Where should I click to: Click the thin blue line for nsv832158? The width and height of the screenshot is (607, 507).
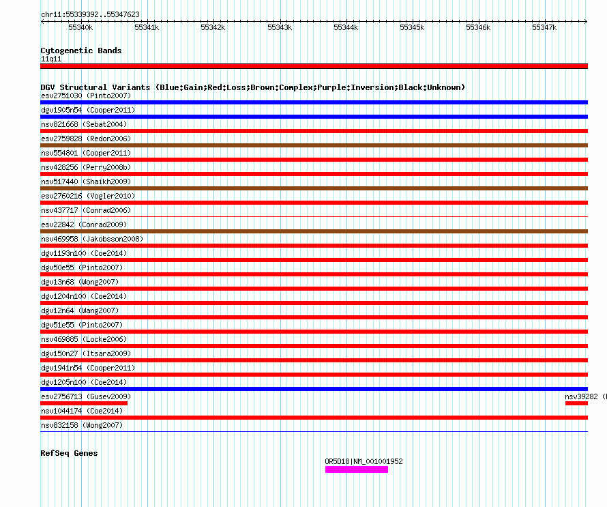[x=314, y=431]
